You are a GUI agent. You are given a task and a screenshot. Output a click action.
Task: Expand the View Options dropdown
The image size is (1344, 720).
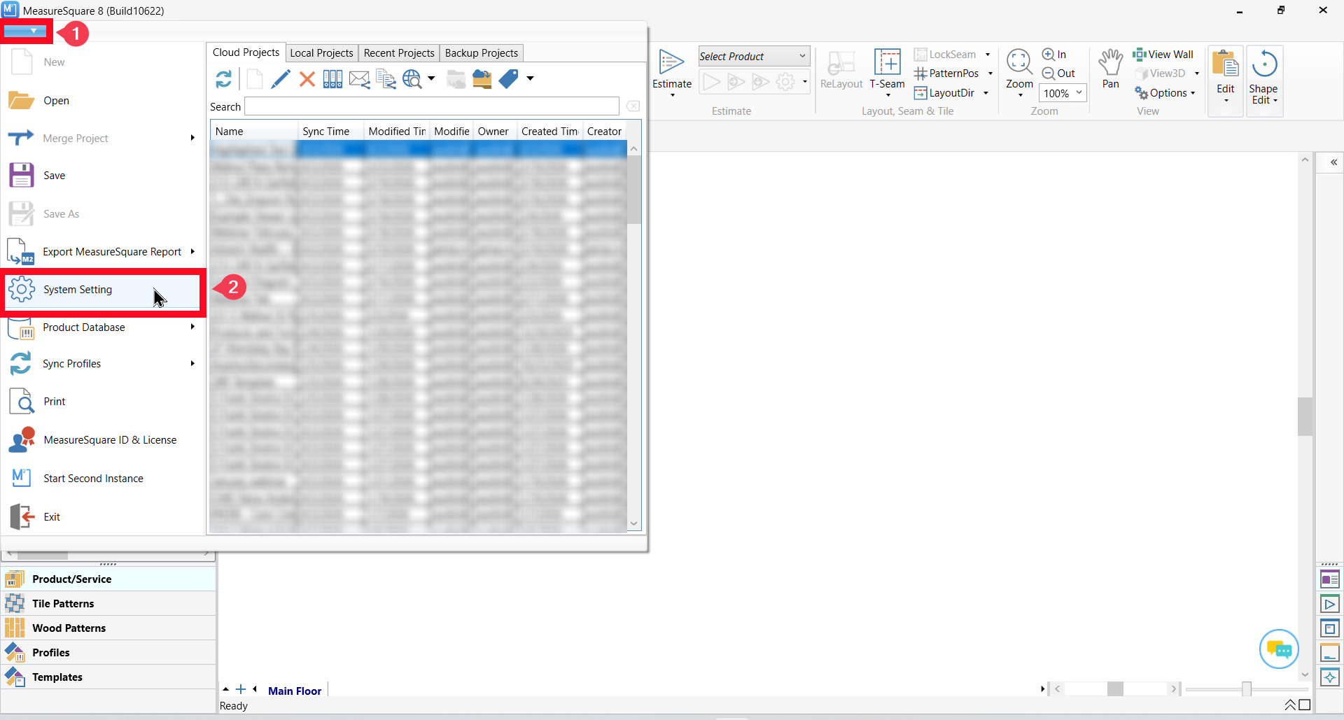[1165, 93]
